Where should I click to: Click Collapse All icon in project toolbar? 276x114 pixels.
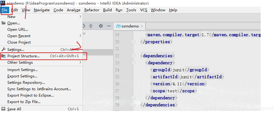coord(91,26)
